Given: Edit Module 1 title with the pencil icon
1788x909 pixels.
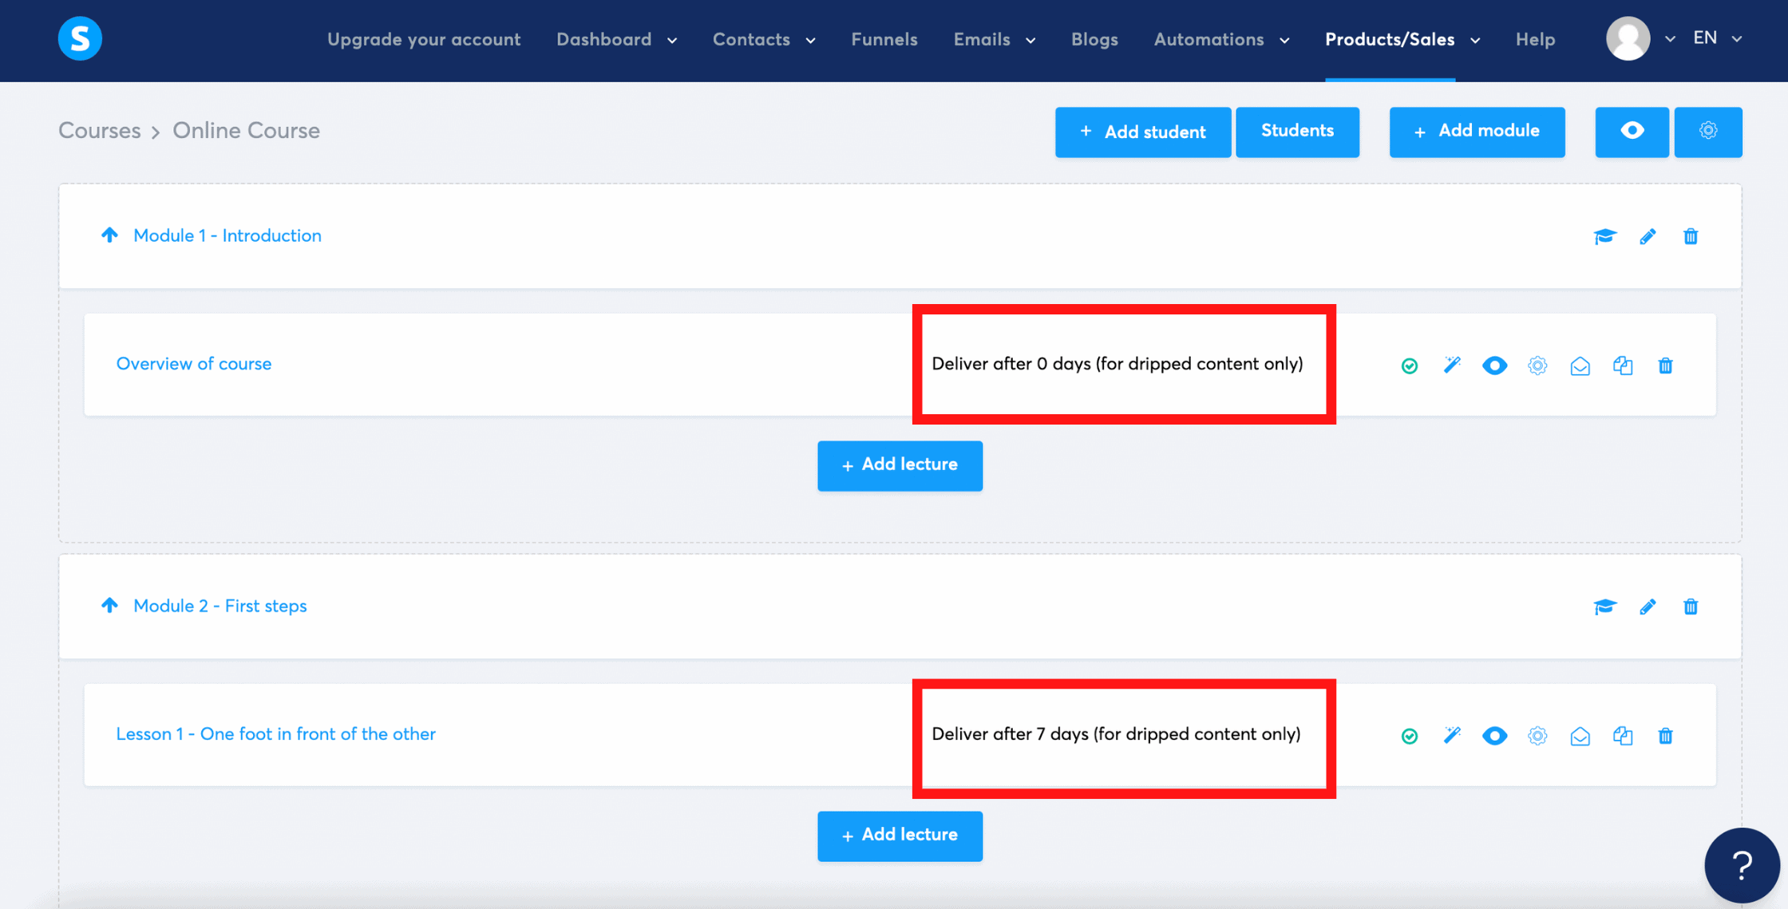Looking at the screenshot, I should pos(1648,236).
